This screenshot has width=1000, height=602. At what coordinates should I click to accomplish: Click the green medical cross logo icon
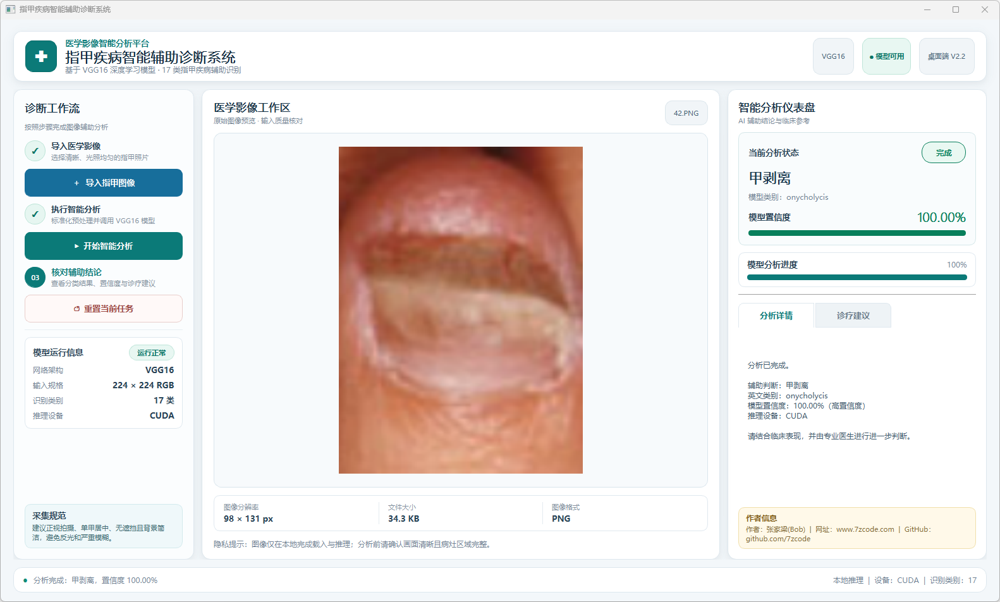(41, 56)
